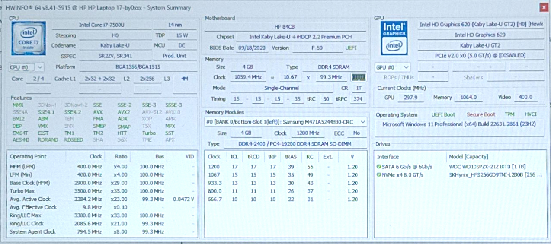Click the Codename Kaby Lake-U field
This screenshot has height=244, width=551.
115,45
